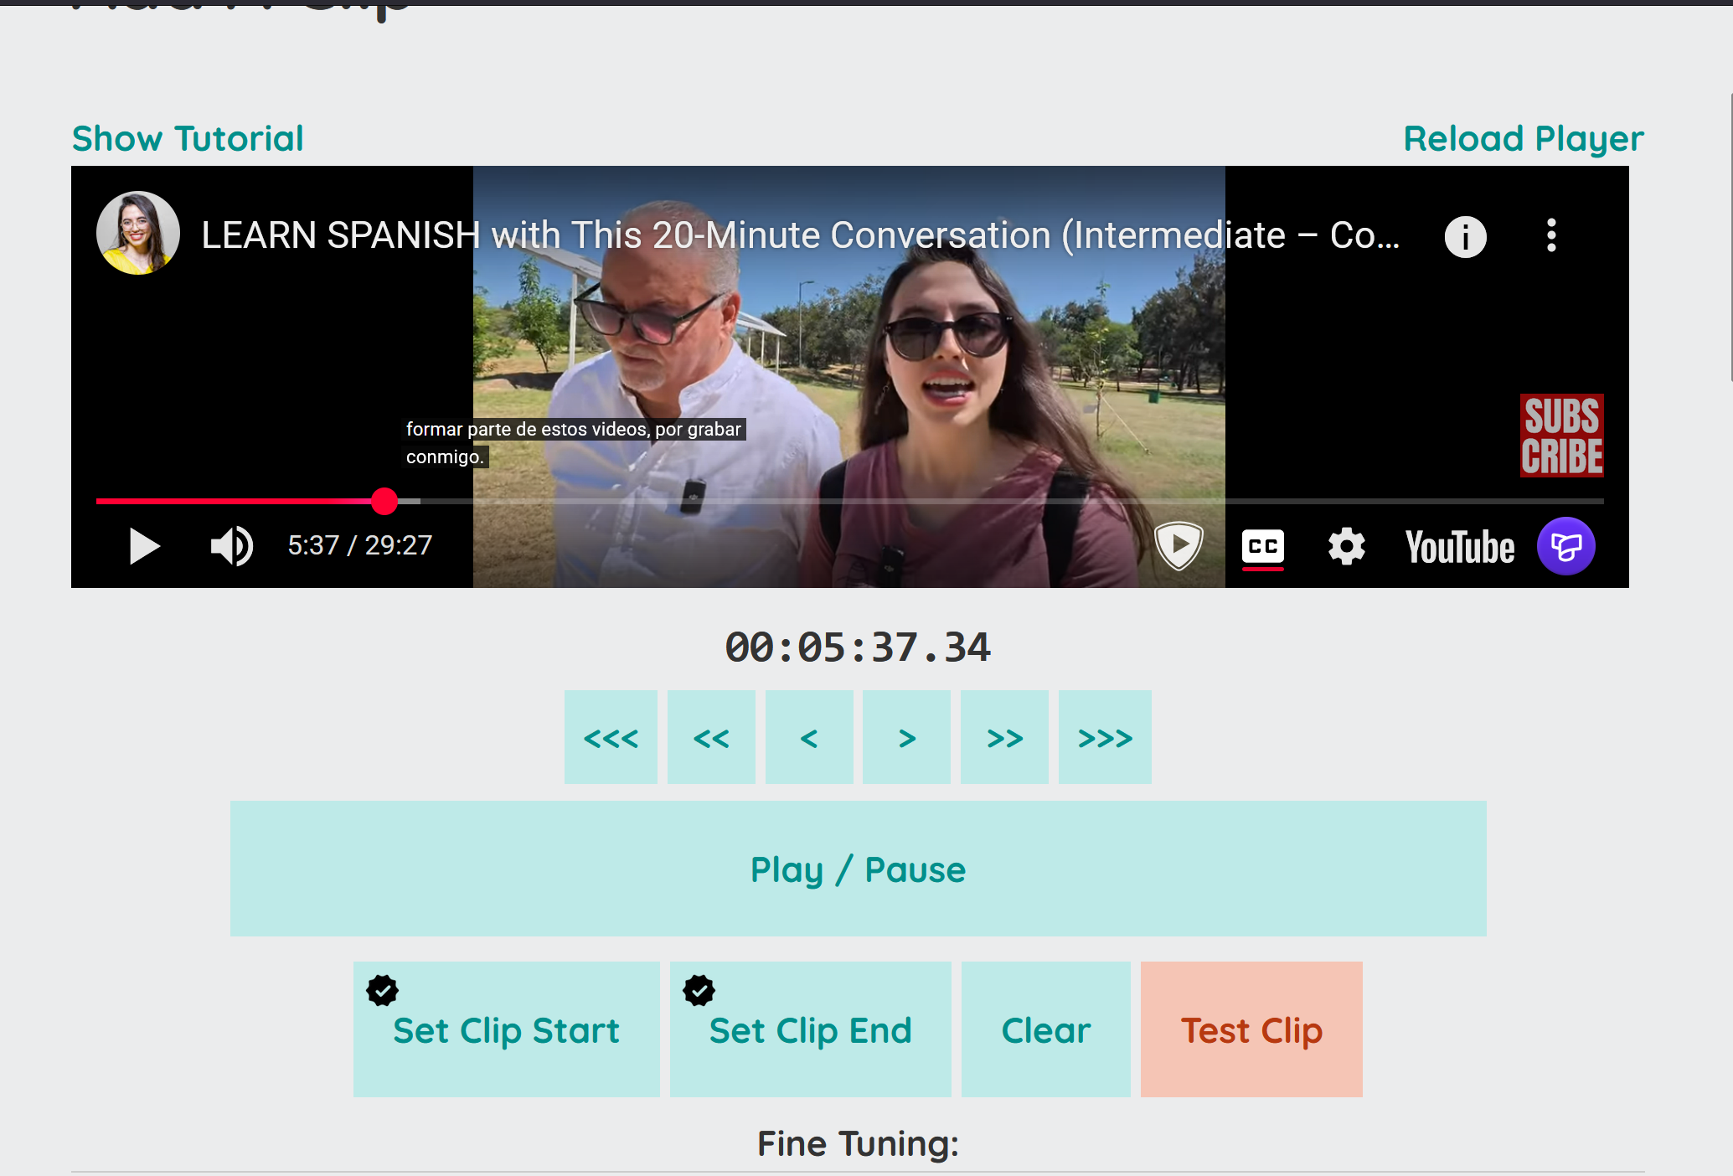Viewport: 1733px width, 1176px height.
Task: Click Set Clip End button
Action: coord(810,1029)
